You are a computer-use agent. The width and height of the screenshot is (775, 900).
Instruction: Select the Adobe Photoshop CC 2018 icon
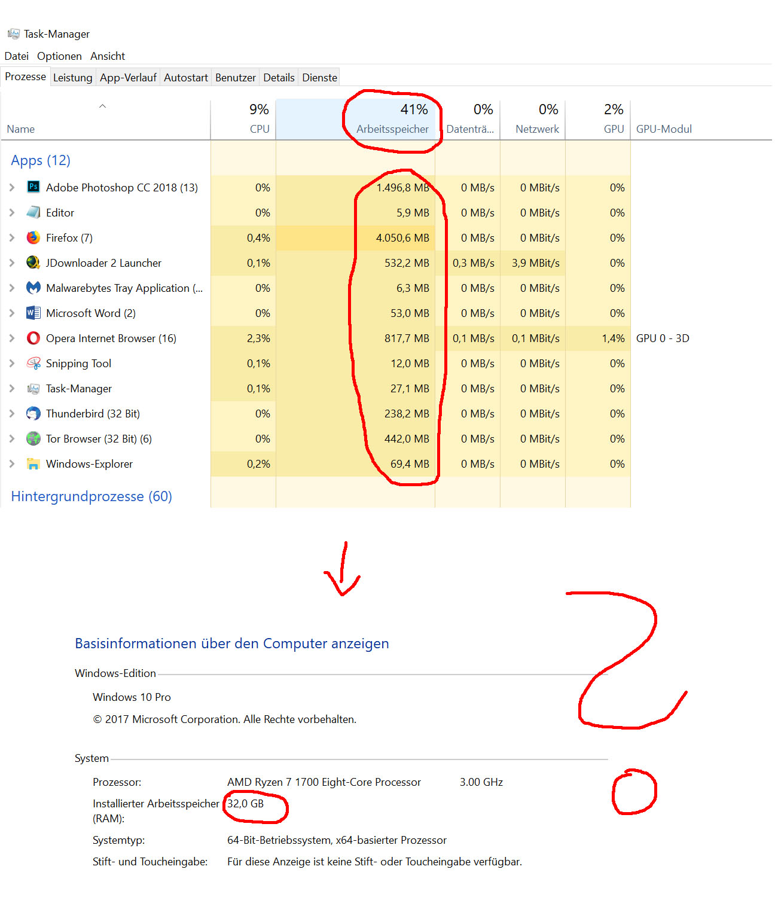[x=33, y=187]
